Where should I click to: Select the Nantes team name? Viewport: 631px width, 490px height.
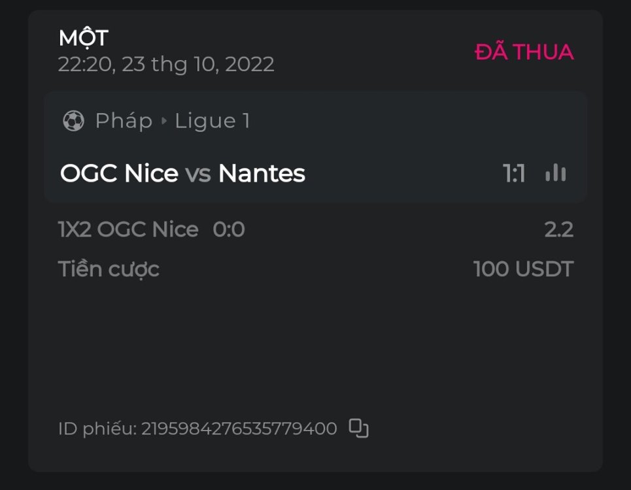coord(262,173)
